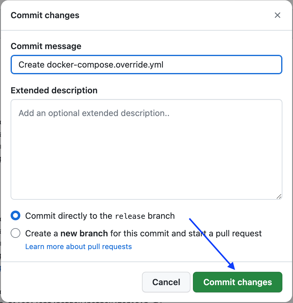The width and height of the screenshot is (293, 303).
Task: Click the "Commit changes" dialog title
Action: 45,15
